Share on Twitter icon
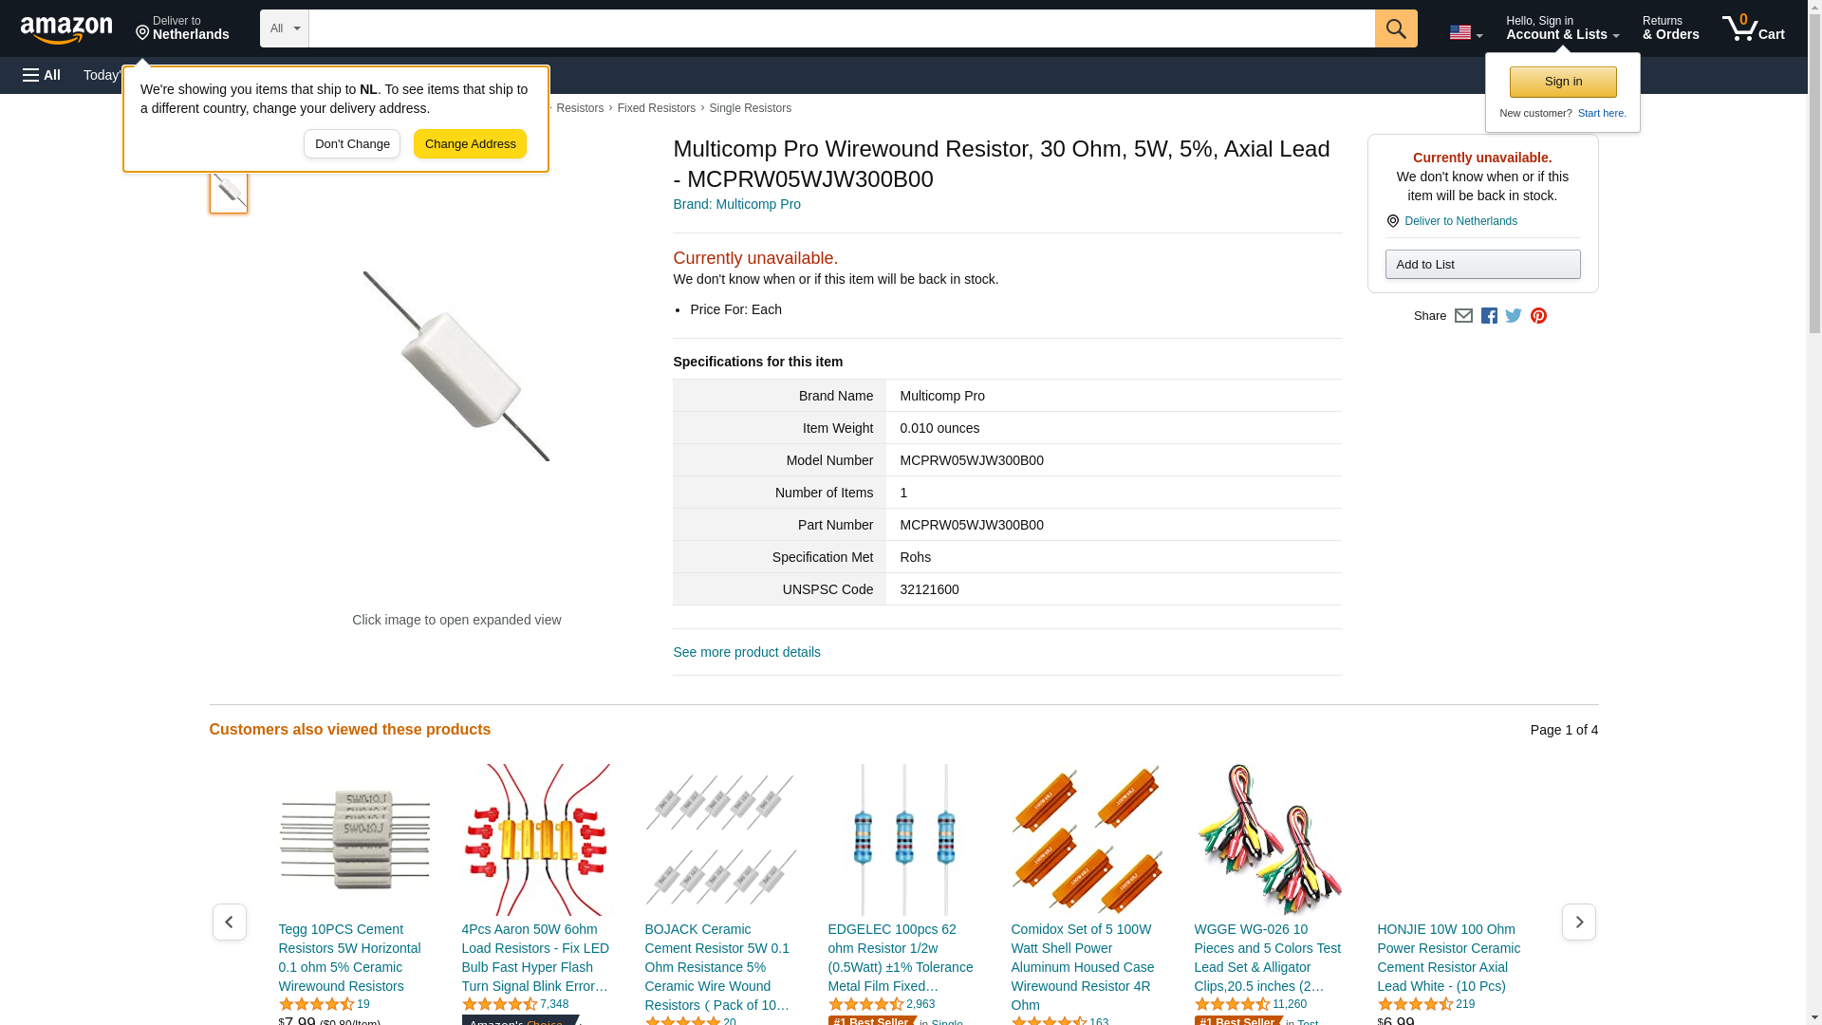The height and width of the screenshot is (1025, 1822). (1514, 316)
